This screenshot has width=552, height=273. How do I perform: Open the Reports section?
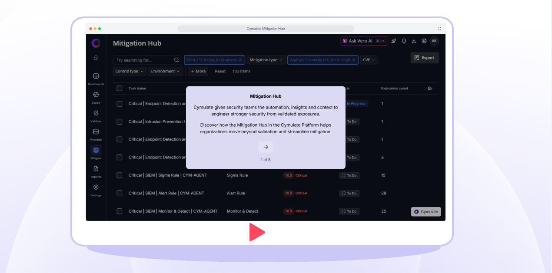pos(96,171)
